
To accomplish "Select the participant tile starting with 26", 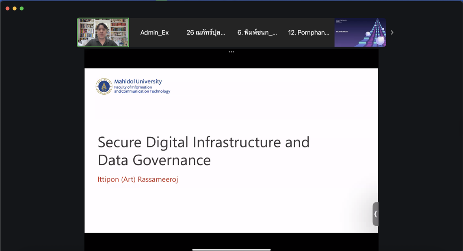I will coord(206,32).
